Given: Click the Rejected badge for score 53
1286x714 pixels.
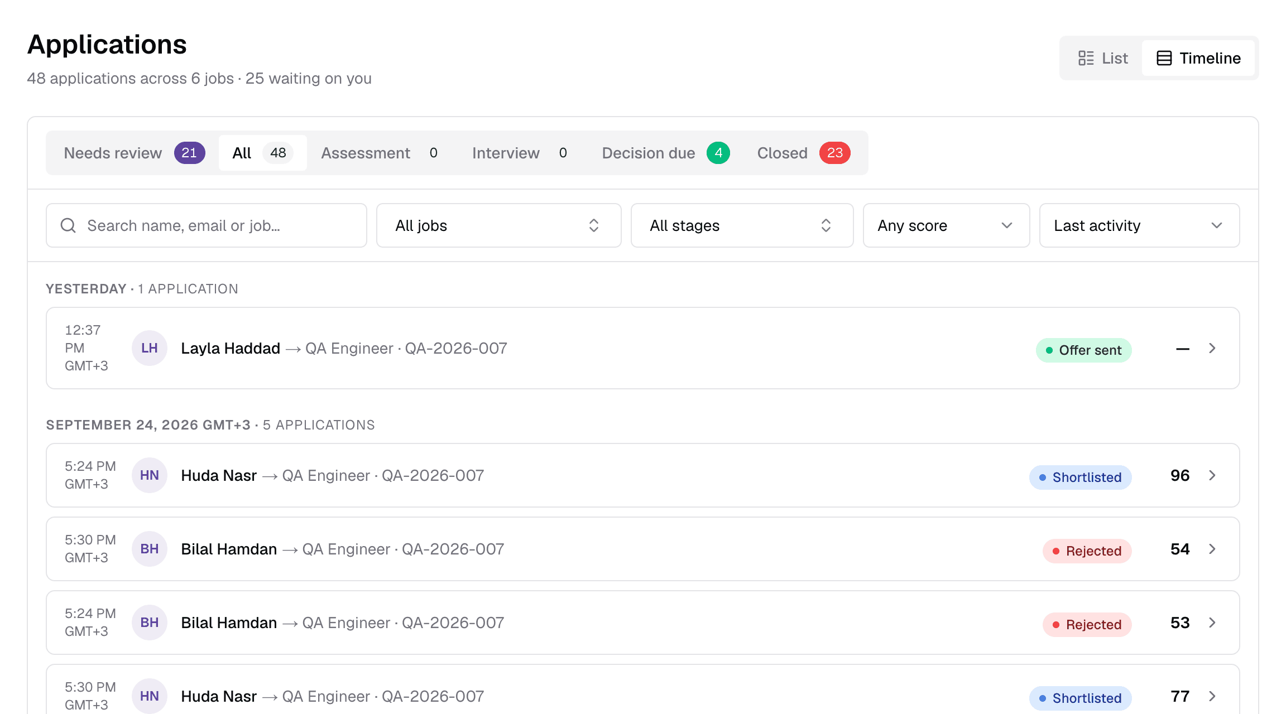Looking at the screenshot, I should (1087, 625).
